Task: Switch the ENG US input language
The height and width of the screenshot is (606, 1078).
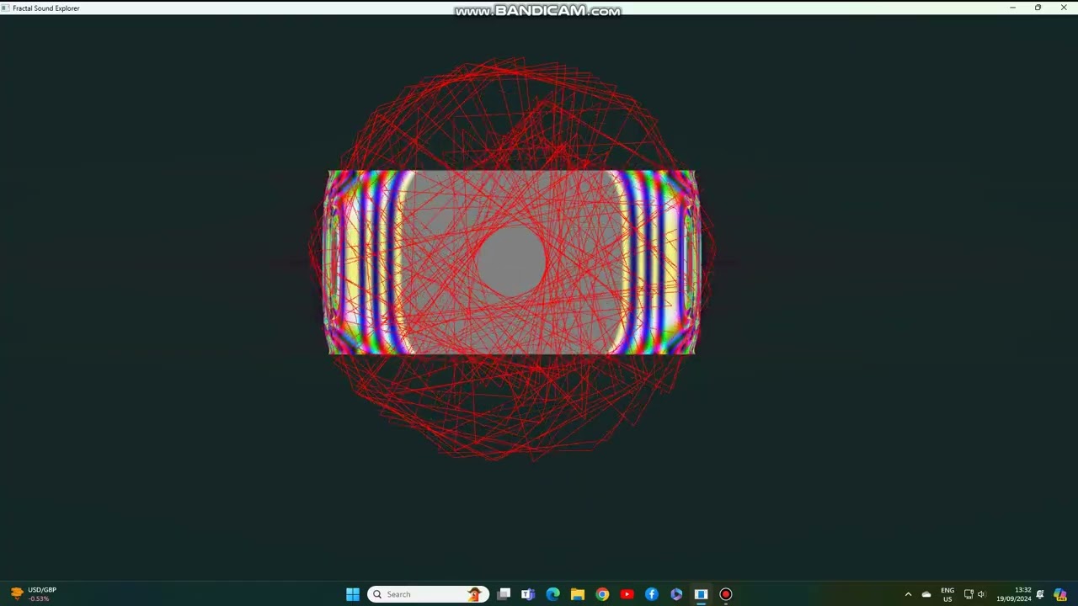Action: [x=947, y=594]
